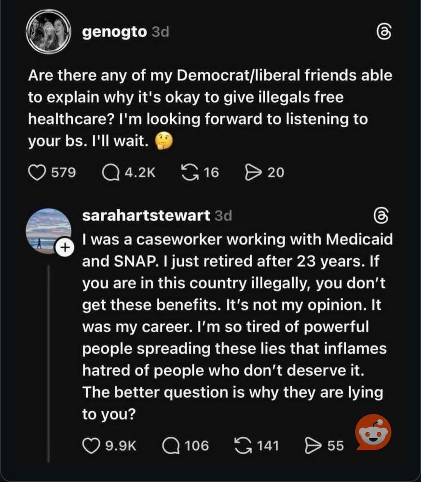Viewport: 421px width, 482px height.
Task: Open replies to sarahartstewart's comment
Action: tap(171, 446)
